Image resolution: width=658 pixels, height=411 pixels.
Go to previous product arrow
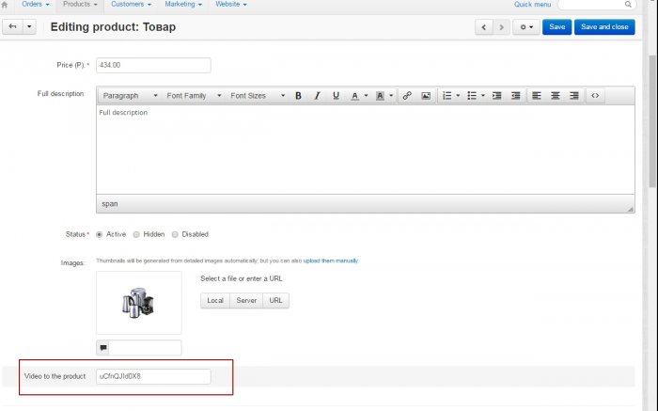tap(484, 27)
